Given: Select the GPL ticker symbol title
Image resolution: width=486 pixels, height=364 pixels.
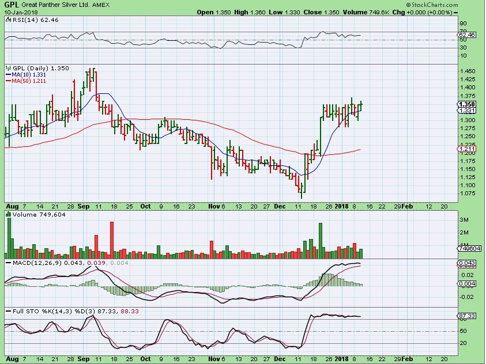Looking at the screenshot, I should point(12,5).
